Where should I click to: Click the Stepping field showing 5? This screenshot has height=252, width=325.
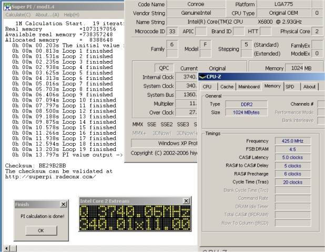pos(247,45)
